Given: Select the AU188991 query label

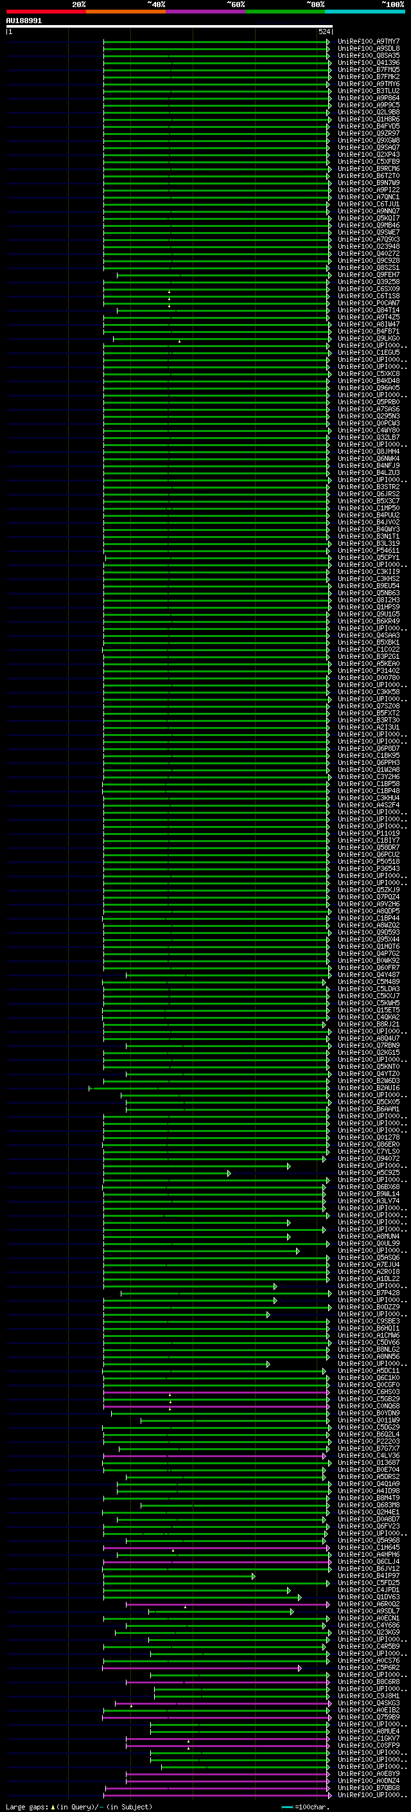Looking at the screenshot, I should [x=24, y=21].
